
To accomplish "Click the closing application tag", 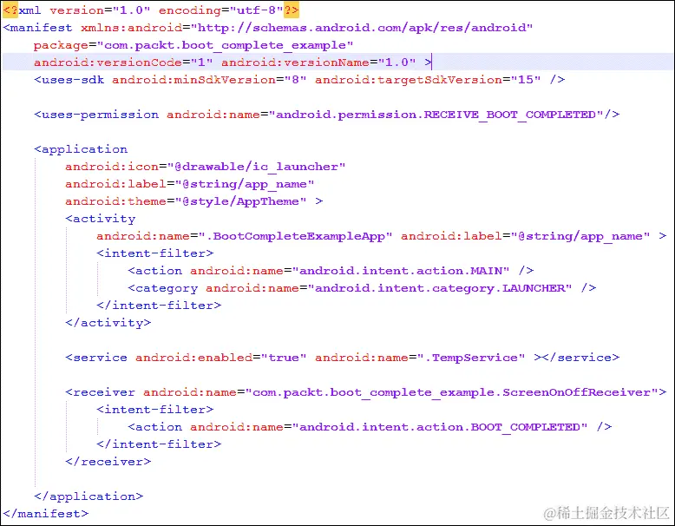I will (x=88, y=496).
